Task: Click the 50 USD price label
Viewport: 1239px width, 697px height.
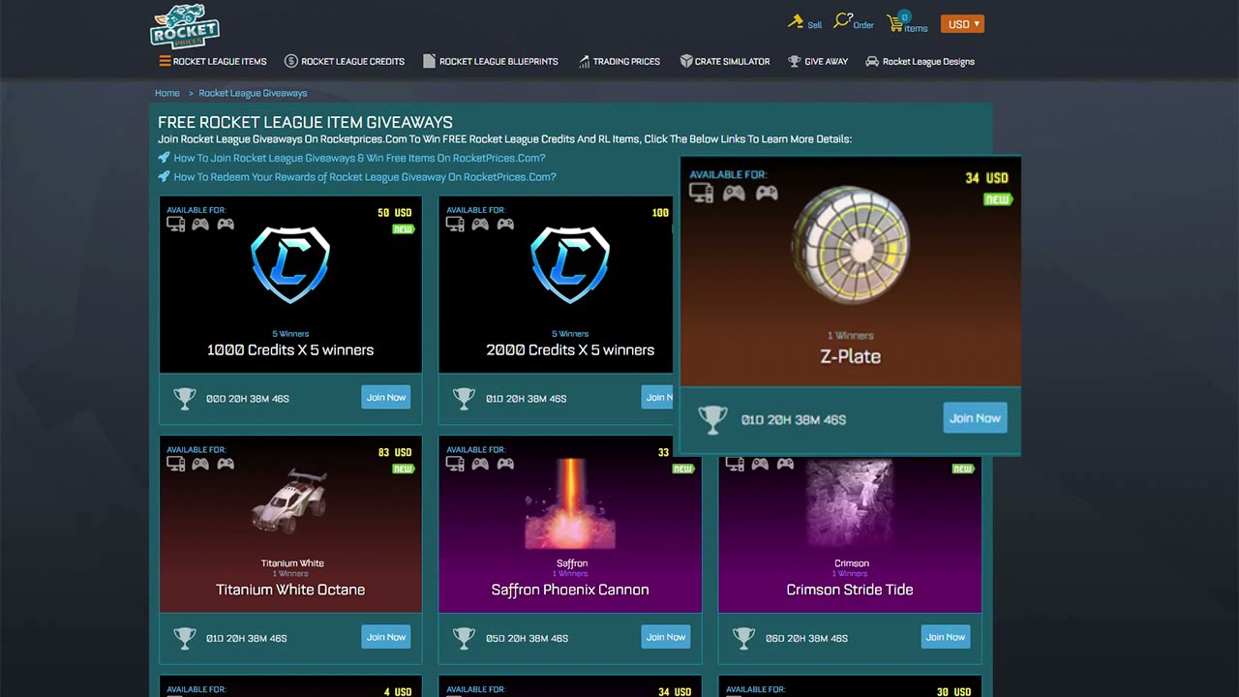Action: click(395, 213)
